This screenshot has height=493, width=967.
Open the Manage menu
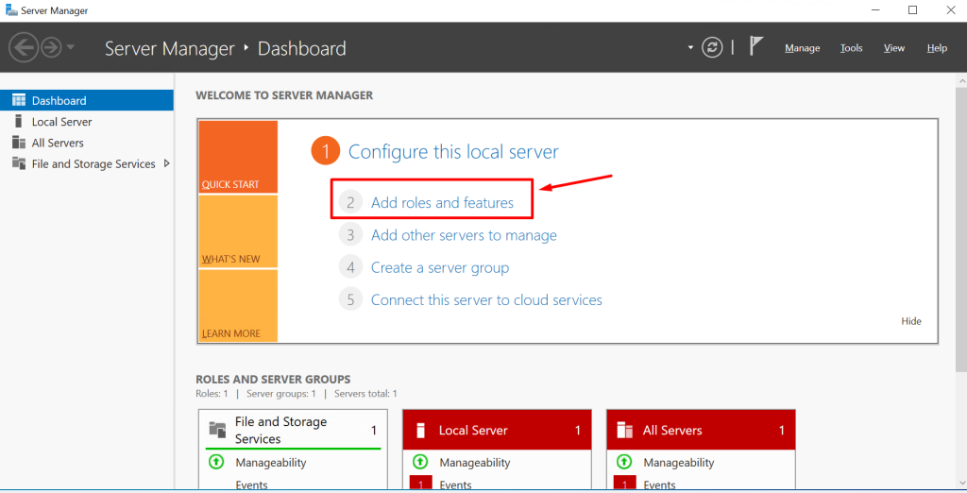tap(802, 48)
